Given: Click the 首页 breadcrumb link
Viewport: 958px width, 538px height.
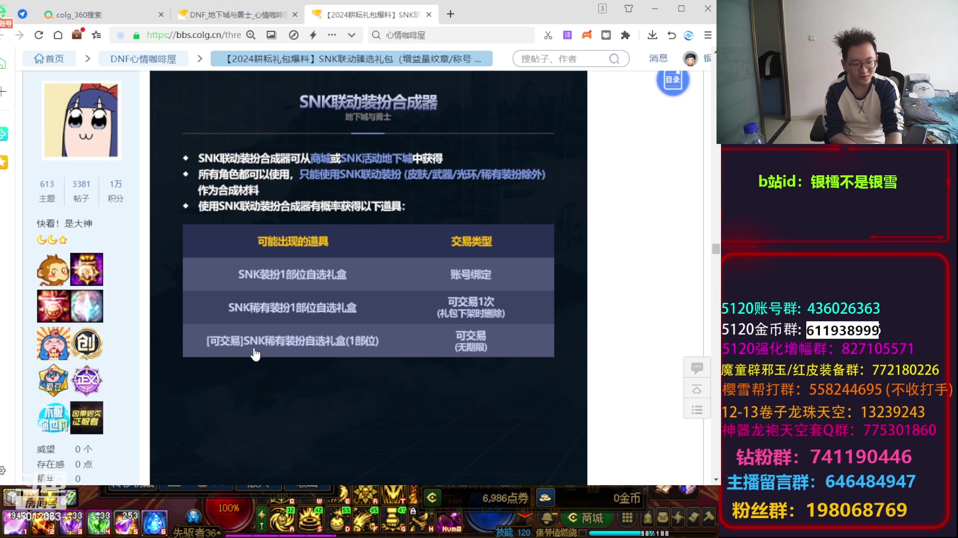Looking at the screenshot, I should tap(49, 59).
